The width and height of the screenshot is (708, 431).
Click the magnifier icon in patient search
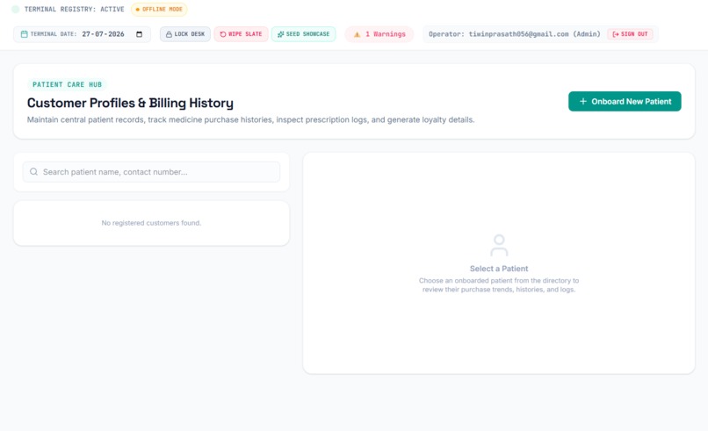point(33,172)
